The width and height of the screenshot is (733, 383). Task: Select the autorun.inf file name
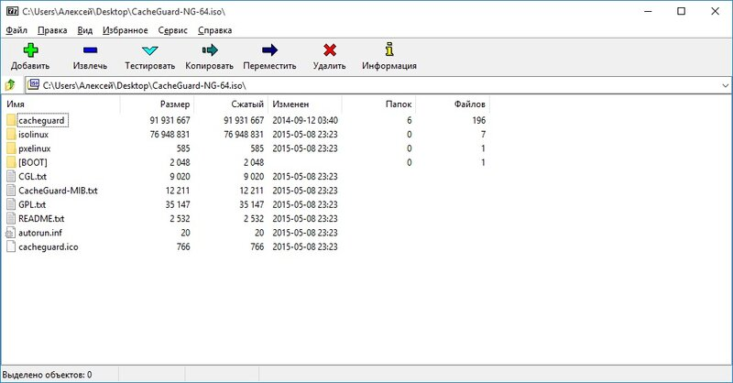point(40,233)
